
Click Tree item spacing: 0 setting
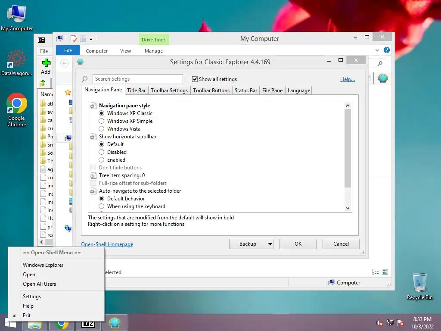click(122, 175)
